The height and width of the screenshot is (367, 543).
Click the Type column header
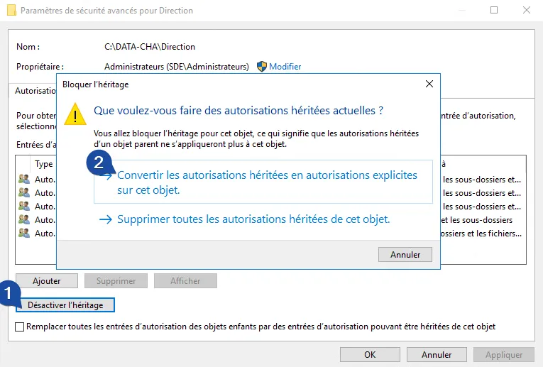[44, 164]
